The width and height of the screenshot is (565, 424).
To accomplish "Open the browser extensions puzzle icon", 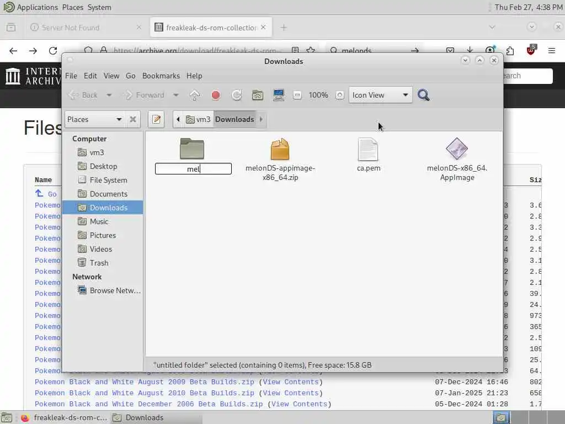I will 510,51.
